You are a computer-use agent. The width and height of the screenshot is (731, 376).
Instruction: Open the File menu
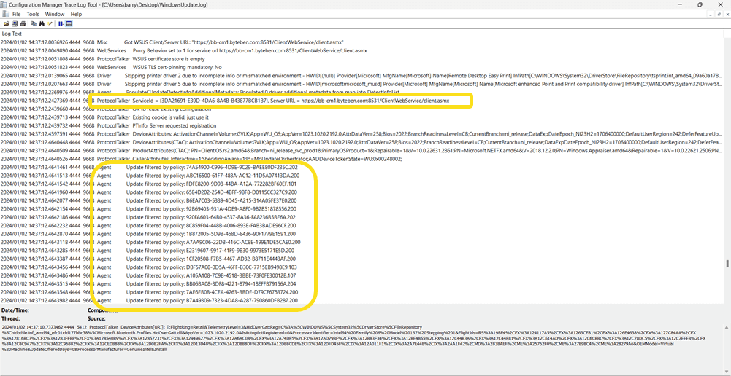[16, 14]
